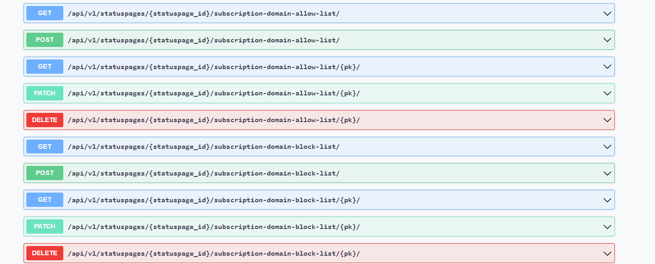This screenshot has width=655, height=264.
Task: Open the GET subscription-domain-block-list/ path text
Action: click(x=204, y=147)
